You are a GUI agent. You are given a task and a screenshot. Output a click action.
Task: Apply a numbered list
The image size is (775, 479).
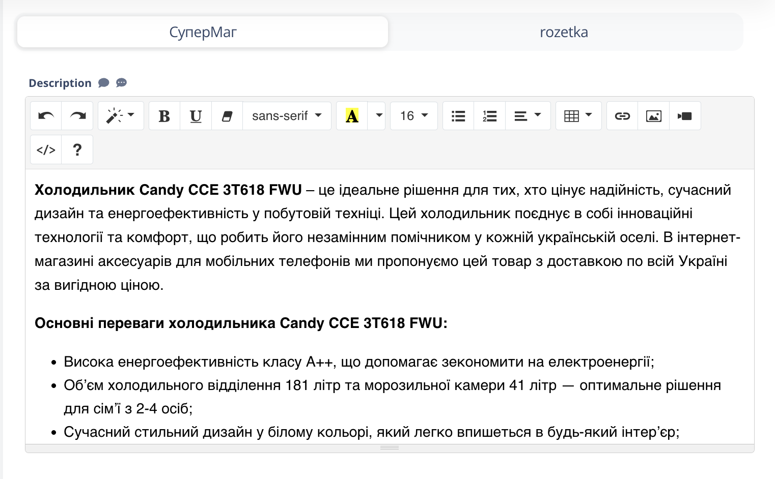[x=489, y=116]
